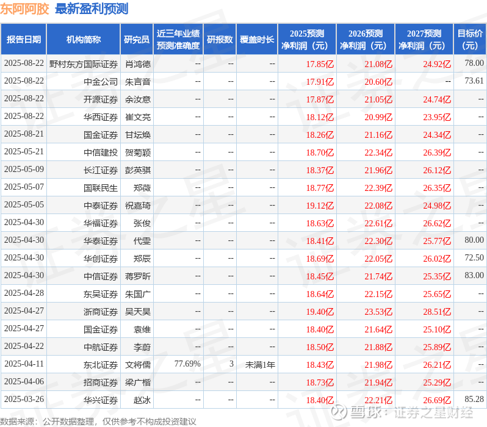Viewport: 487px width, 427px height.
Task: Click coverage duration 未满1年
Action: [260, 365]
